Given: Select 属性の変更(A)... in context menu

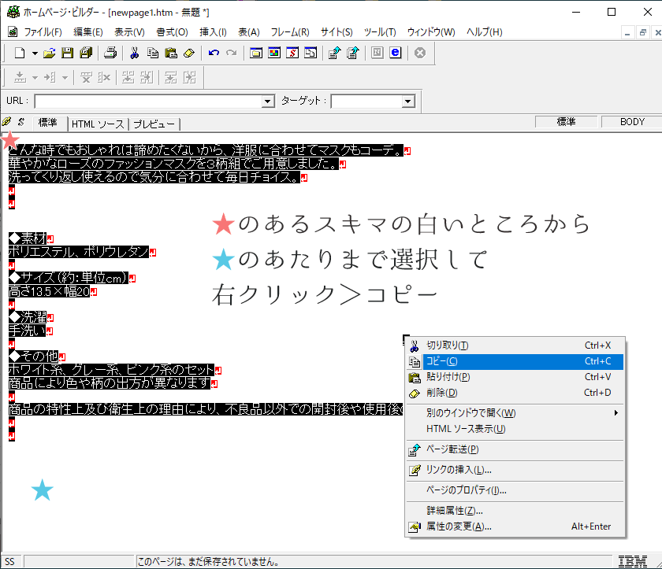Looking at the screenshot, I should click(459, 527).
